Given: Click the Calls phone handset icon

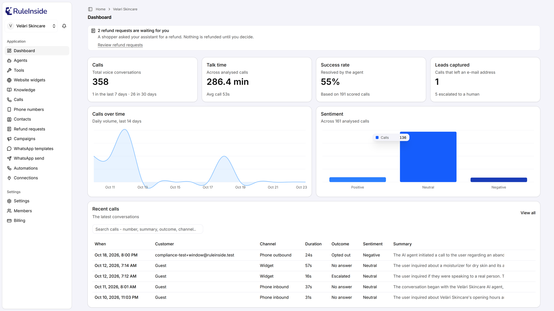Looking at the screenshot, I should pos(9,100).
